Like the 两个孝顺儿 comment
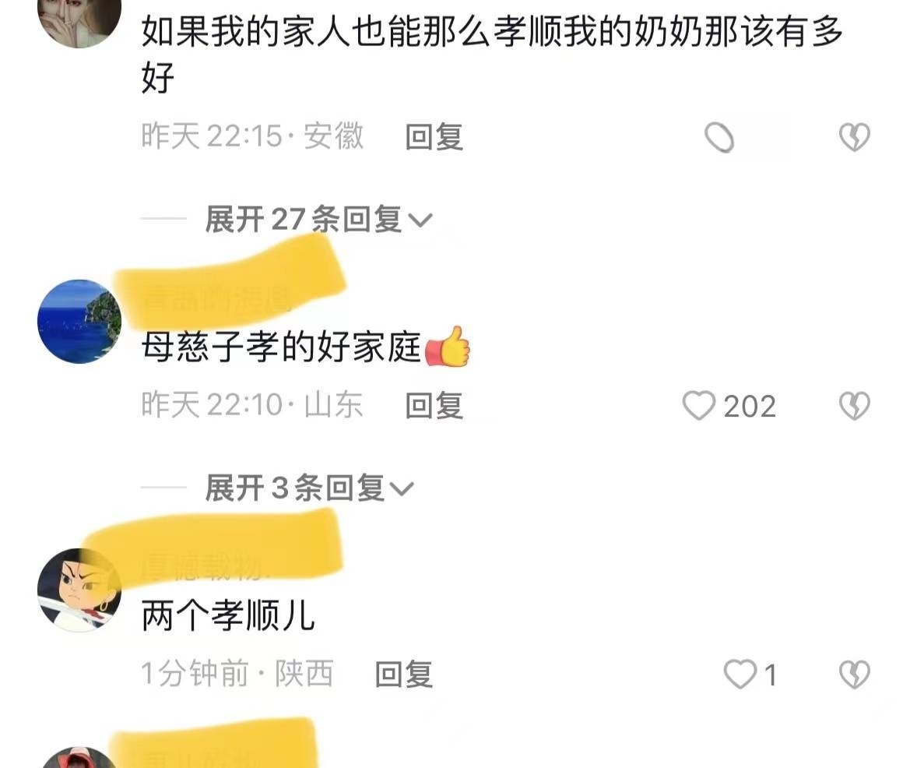The image size is (910, 768). coord(740,674)
